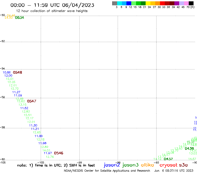Click the 'jason3' satellite legend label
The width and height of the screenshot is (197, 173).
click(x=130, y=165)
